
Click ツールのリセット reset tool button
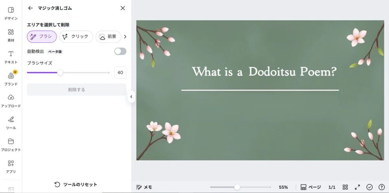click(76, 184)
